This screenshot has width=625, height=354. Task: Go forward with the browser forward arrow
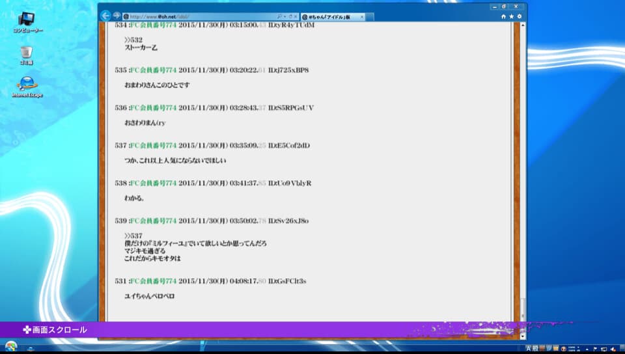[117, 16]
